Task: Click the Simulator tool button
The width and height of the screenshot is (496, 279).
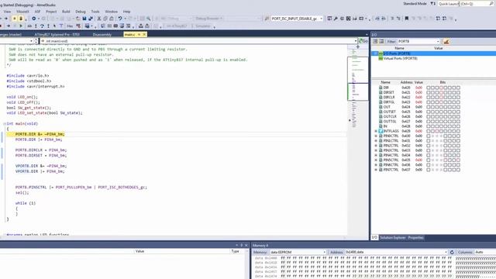Action: [202, 26]
